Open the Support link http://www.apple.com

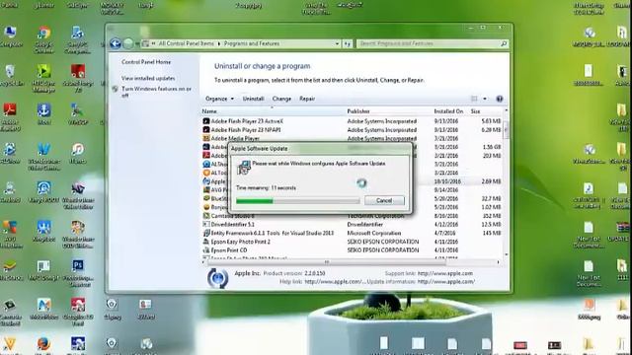click(x=445, y=273)
